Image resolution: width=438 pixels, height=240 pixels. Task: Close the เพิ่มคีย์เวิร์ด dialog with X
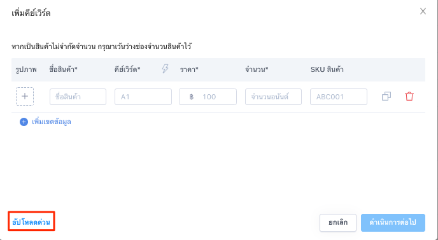[x=423, y=11]
